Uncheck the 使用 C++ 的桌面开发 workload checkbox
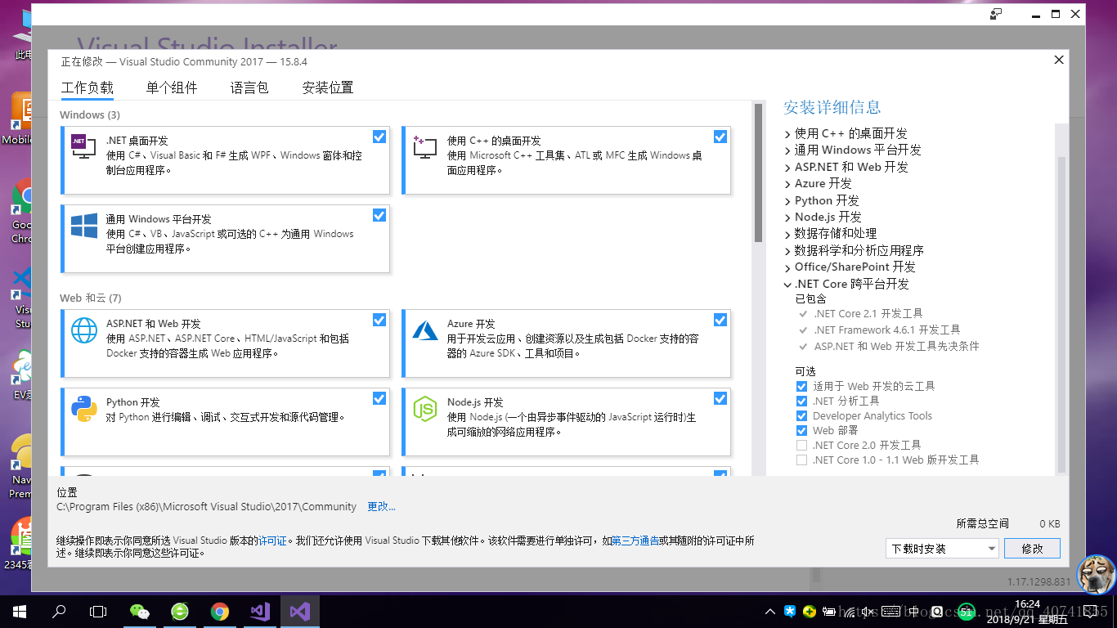The width and height of the screenshot is (1117, 628). (720, 137)
